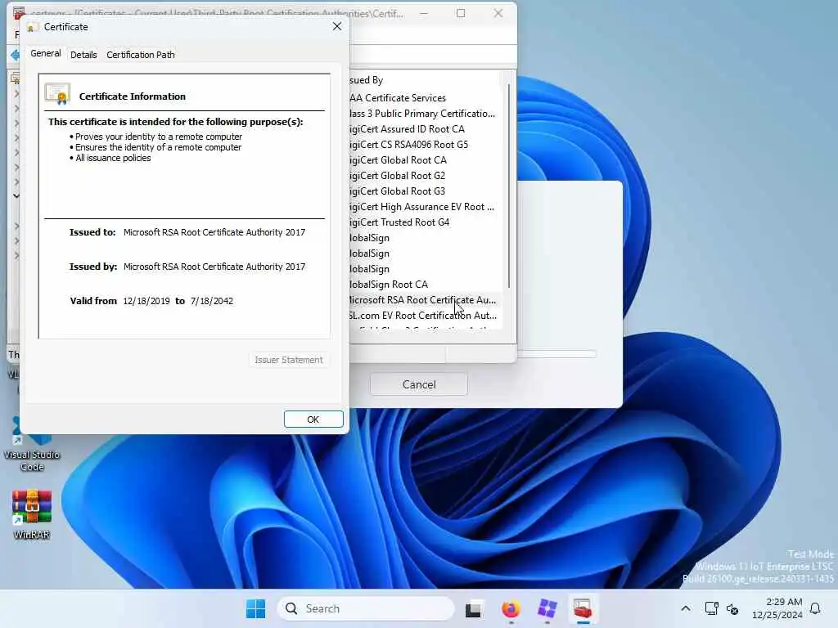Select the General tab
The image size is (838, 628).
coord(46,53)
